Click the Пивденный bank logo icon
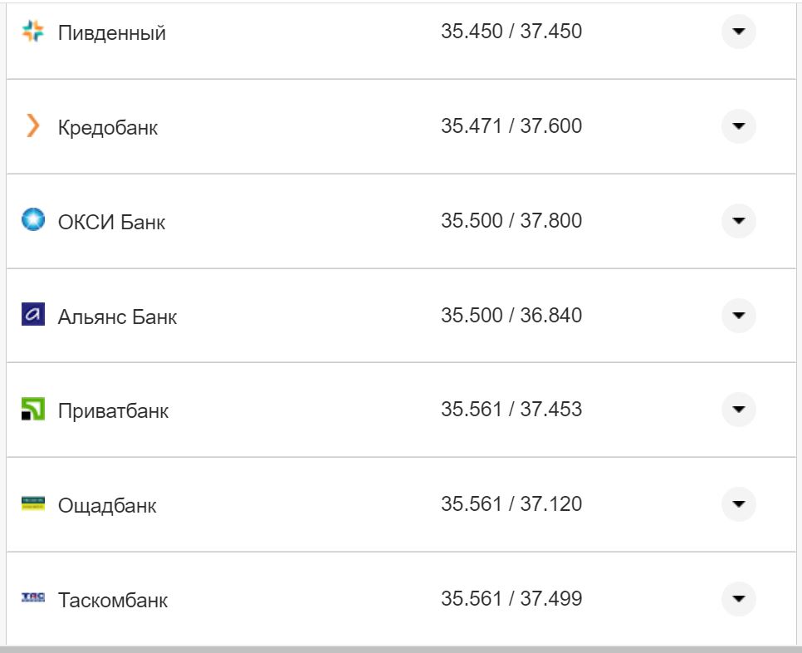 coord(32,32)
